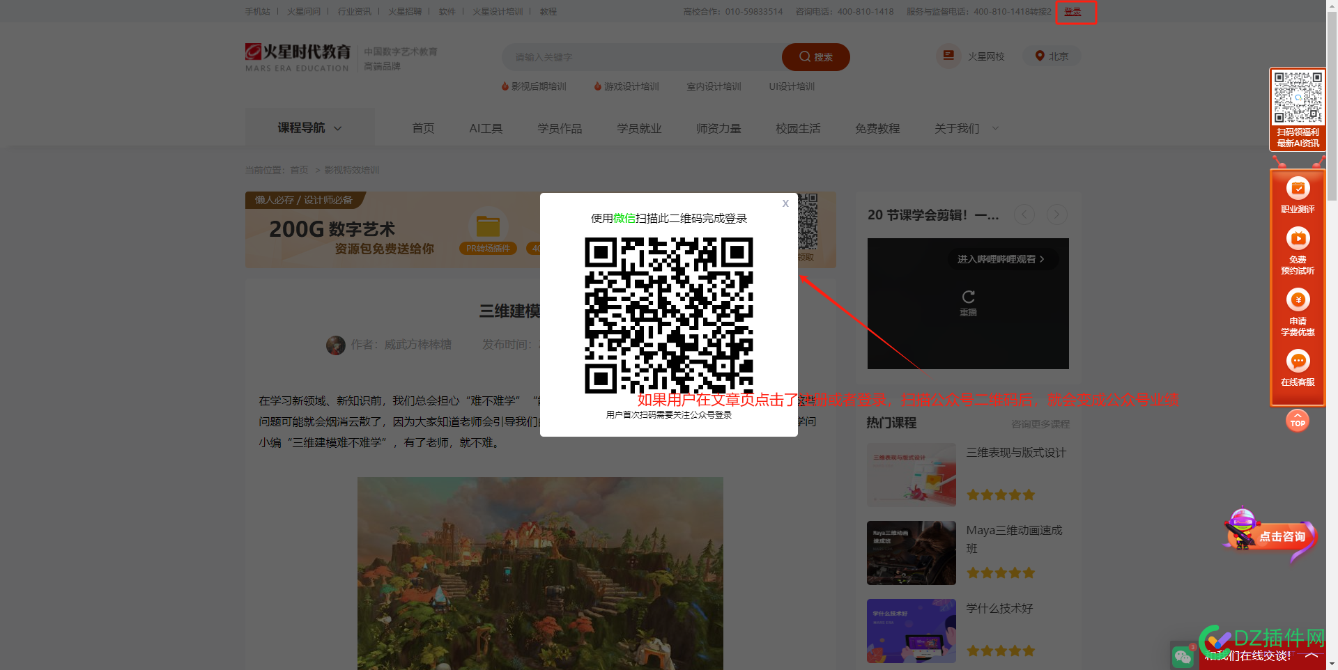Click 影视特效培训 in the breadcrumb
Image resolution: width=1338 pixels, height=670 pixels.
(x=351, y=170)
